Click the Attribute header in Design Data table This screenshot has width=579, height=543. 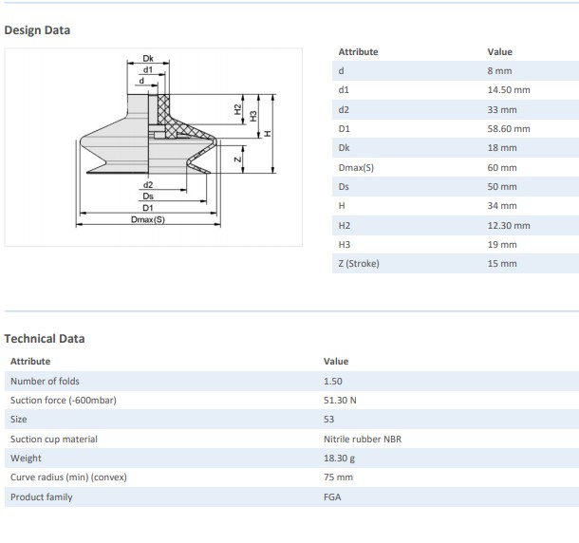click(358, 51)
